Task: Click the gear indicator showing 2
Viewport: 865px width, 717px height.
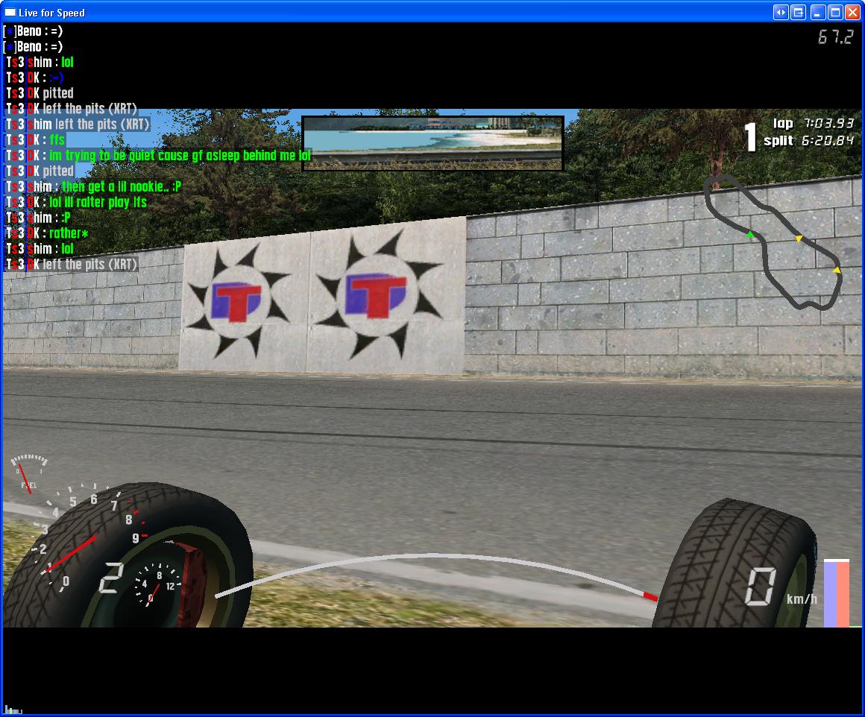Action: [x=111, y=578]
